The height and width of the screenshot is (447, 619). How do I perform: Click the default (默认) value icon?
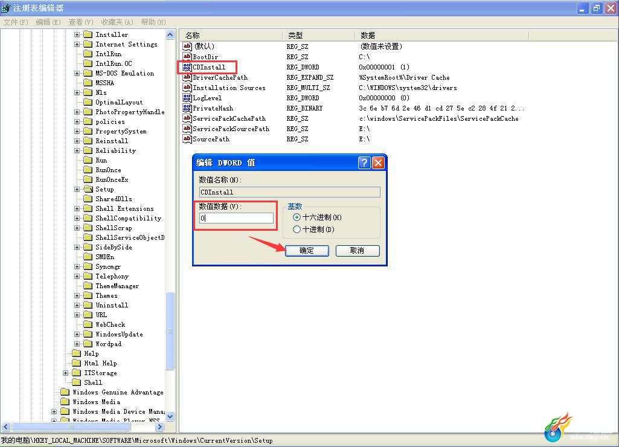pos(187,47)
